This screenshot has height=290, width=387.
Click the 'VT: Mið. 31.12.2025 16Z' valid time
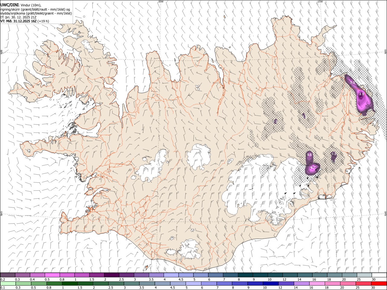[18, 21]
